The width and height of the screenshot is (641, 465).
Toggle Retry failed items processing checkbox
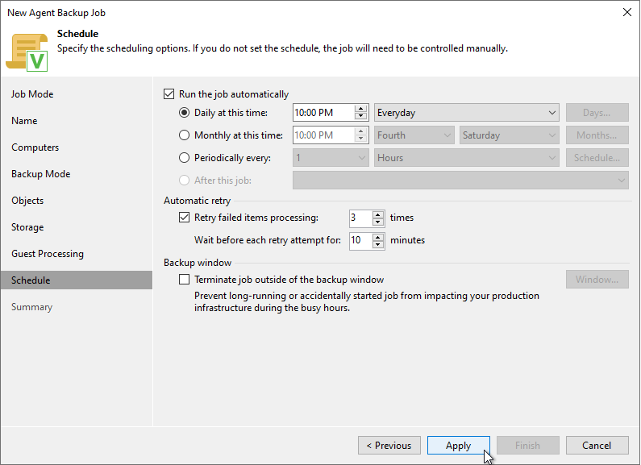(184, 218)
